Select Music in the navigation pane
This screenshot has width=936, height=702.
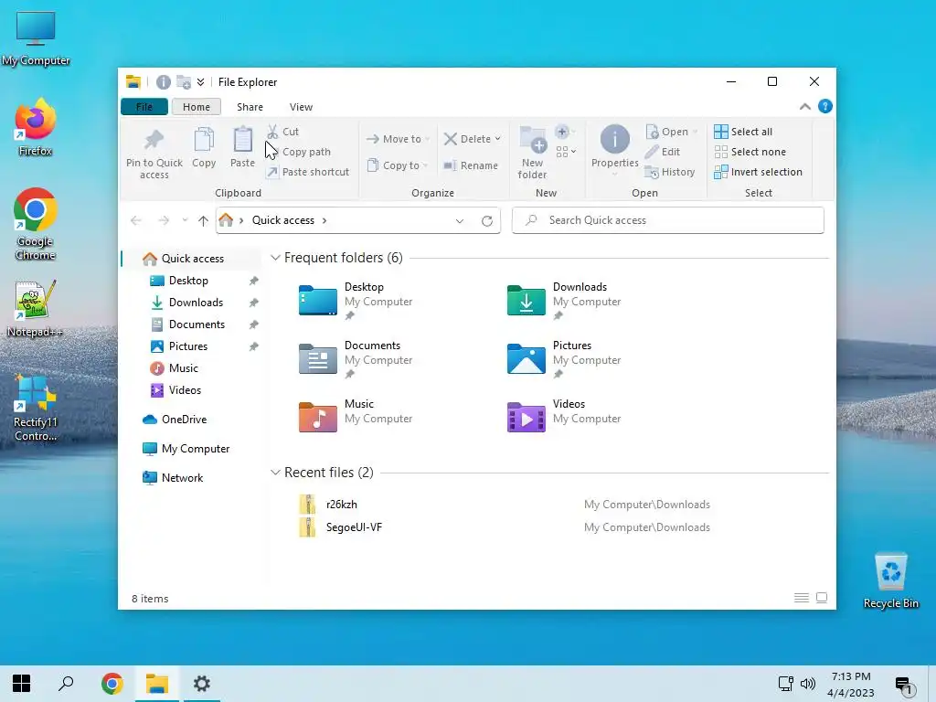(x=183, y=368)
